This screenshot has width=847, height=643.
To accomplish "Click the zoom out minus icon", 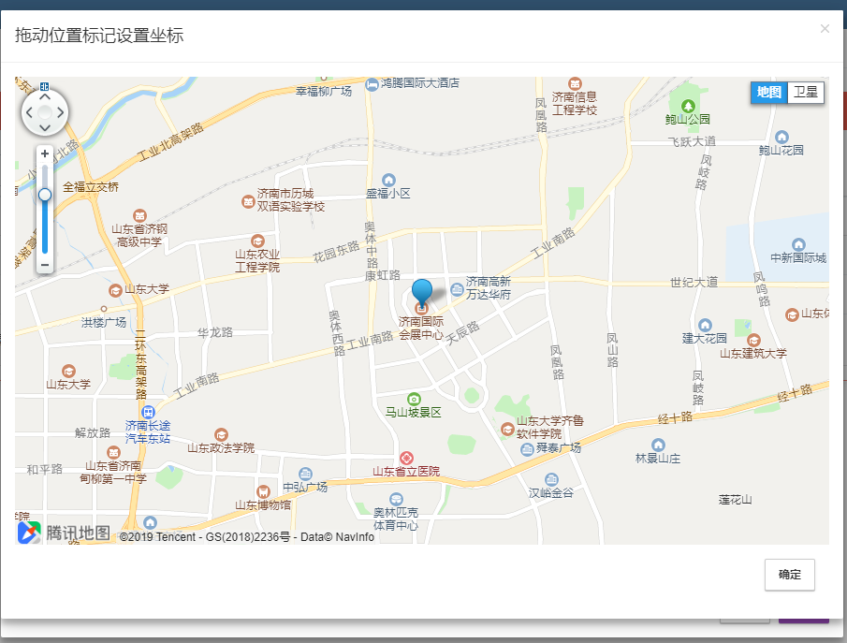I will 44,265.
